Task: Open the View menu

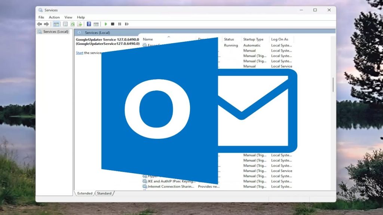Action: [x=68, y=17]
